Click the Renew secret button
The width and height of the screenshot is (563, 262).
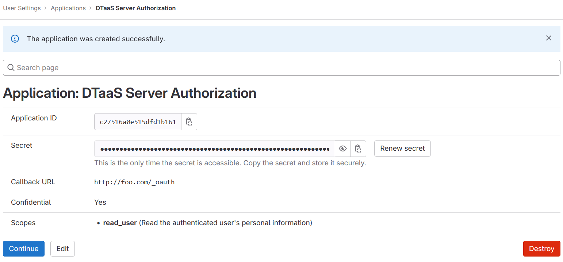coord(402,149)
